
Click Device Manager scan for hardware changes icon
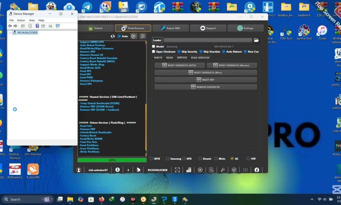(57, 26)
